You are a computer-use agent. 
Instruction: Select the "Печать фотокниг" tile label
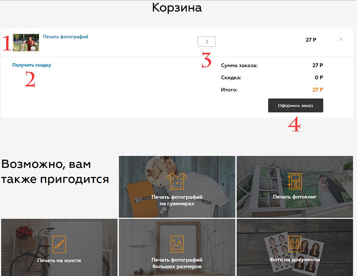[295, 197]
